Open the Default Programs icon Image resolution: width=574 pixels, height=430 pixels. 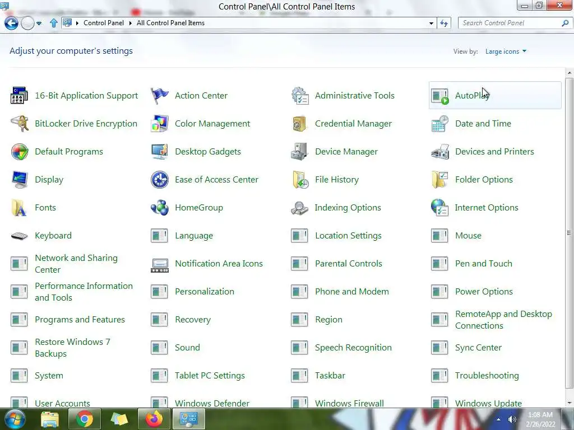[20, 152]
